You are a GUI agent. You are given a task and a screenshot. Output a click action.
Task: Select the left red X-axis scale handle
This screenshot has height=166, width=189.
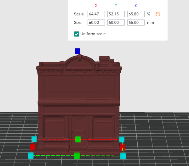click(32, 147)
